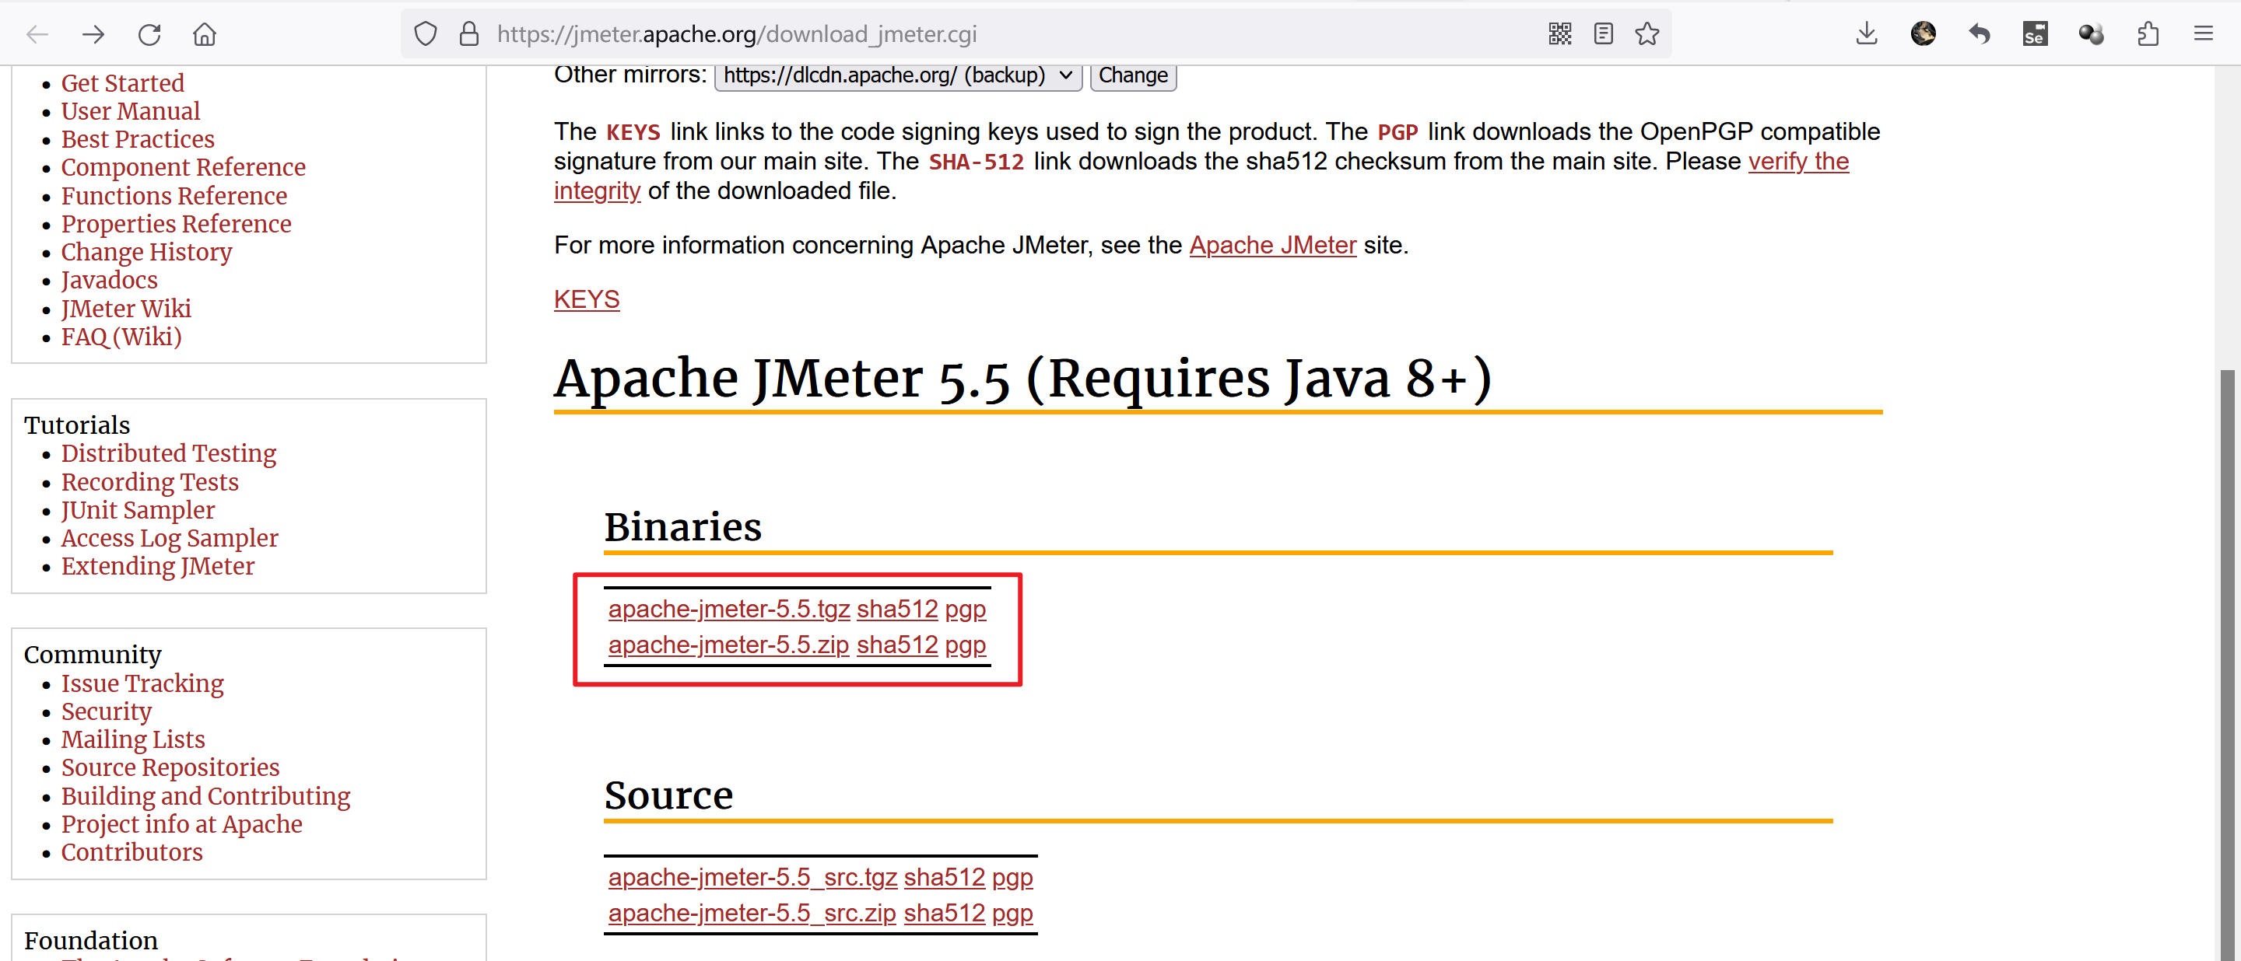Screen dimensions: 2241x961
Task: Open Project info at Apache link
Action: [x=182, y=823]
